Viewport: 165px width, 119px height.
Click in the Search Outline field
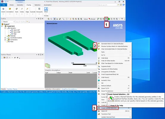pos(21,22)
